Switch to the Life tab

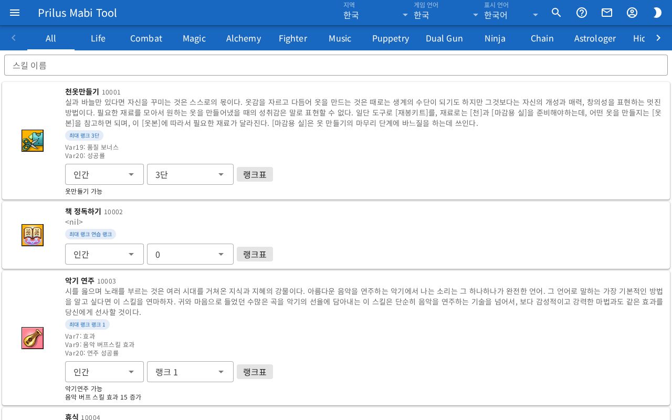coord(98,38)
